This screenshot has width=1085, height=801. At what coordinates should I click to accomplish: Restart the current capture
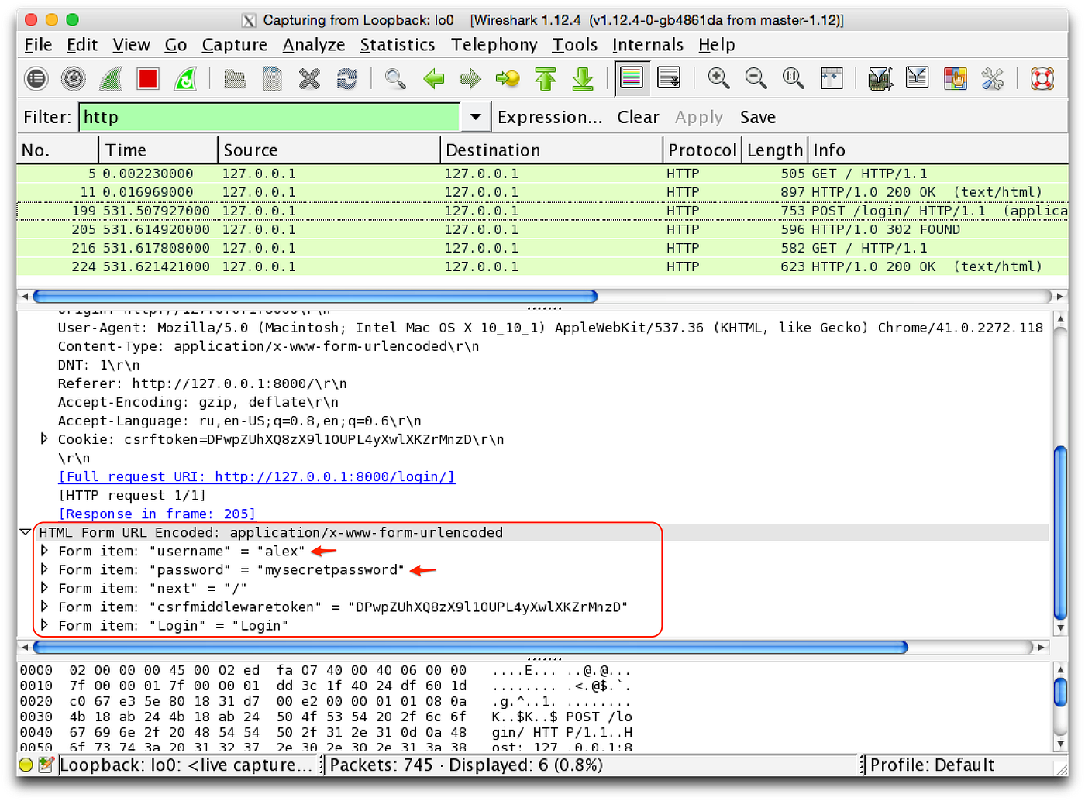click(x=184, y=78)
